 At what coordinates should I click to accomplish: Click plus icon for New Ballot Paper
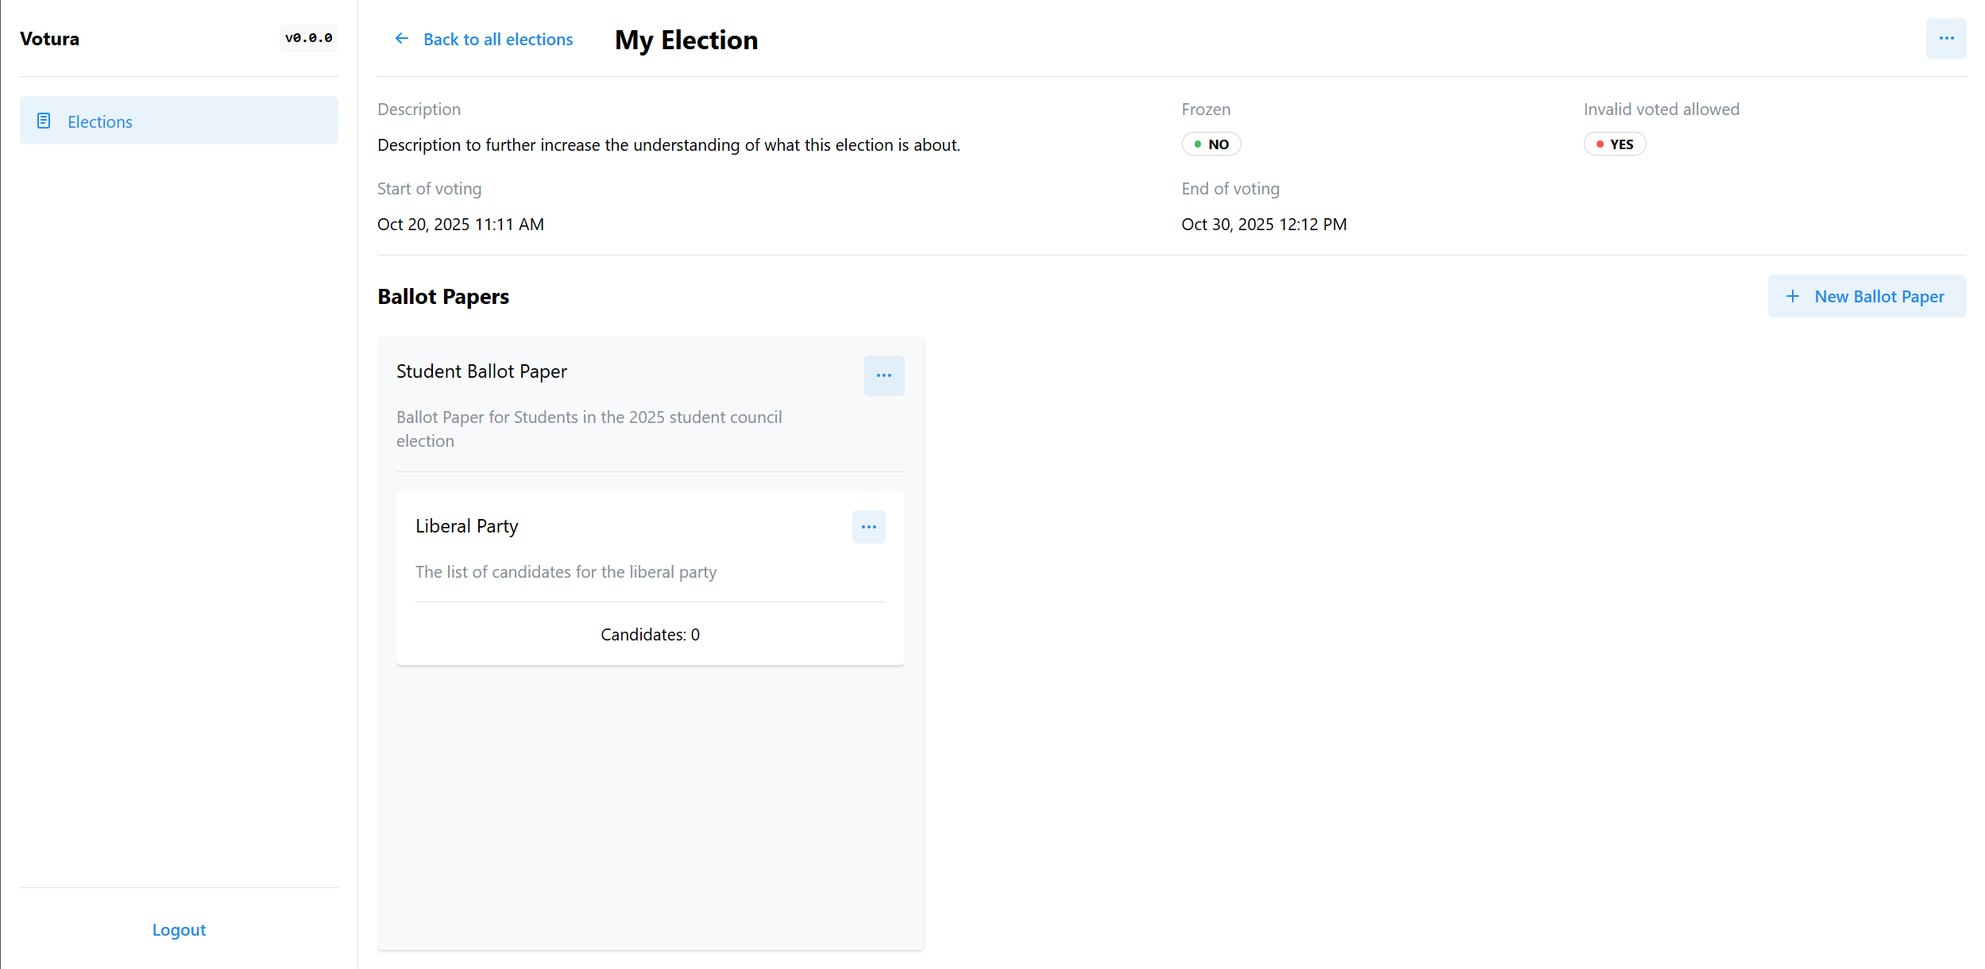[x=1793, y=296]
